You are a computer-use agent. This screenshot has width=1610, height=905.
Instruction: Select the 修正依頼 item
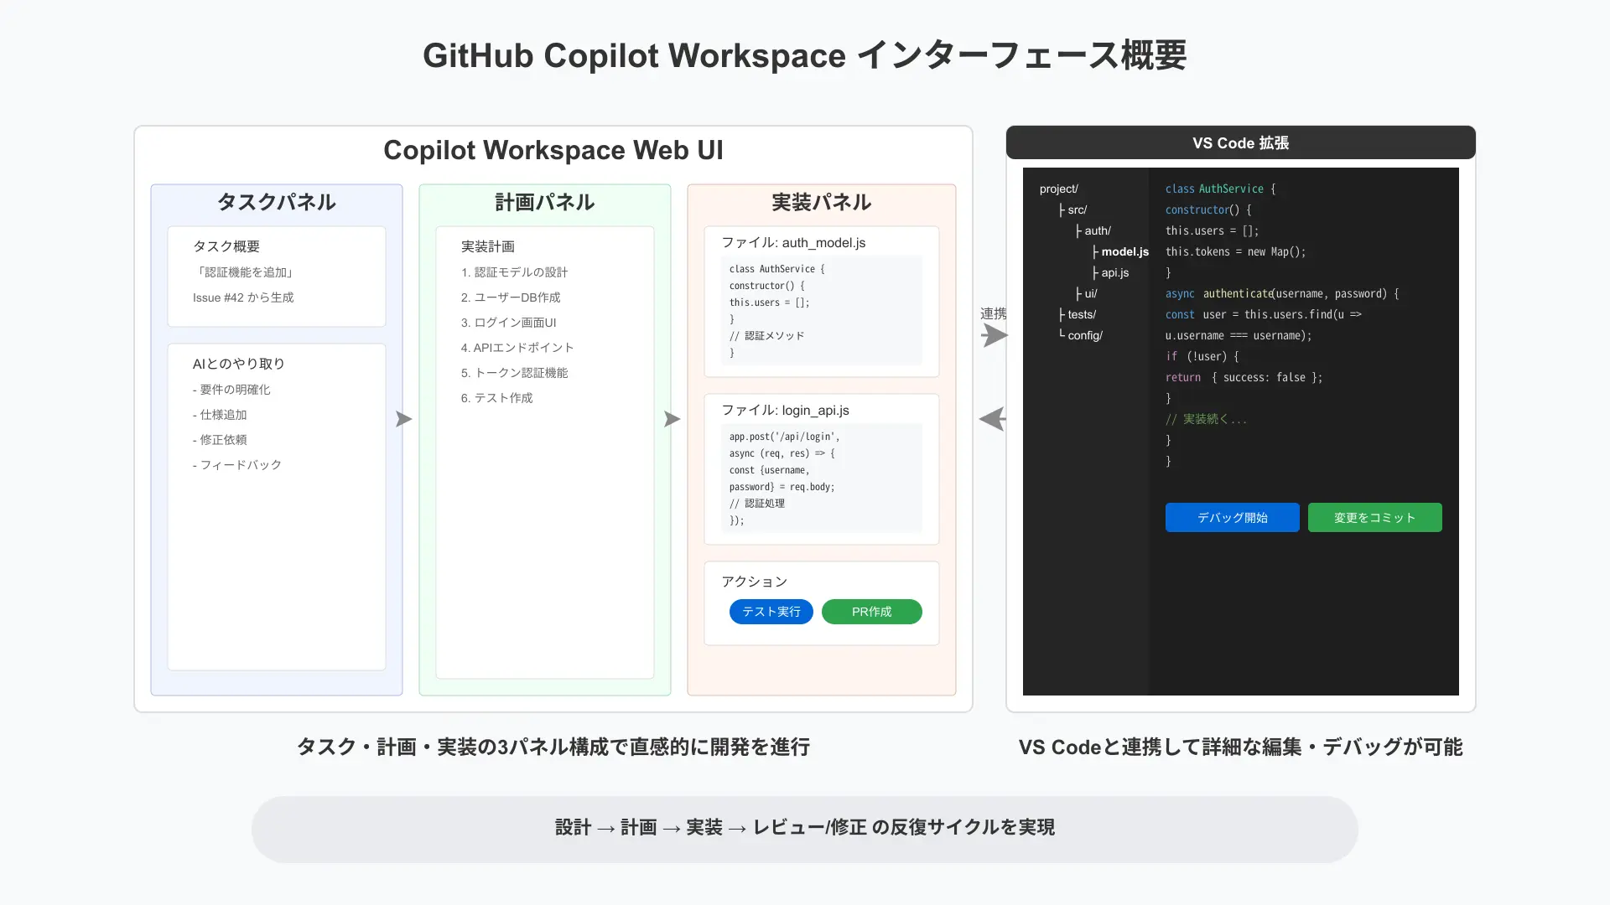point(220,440)
